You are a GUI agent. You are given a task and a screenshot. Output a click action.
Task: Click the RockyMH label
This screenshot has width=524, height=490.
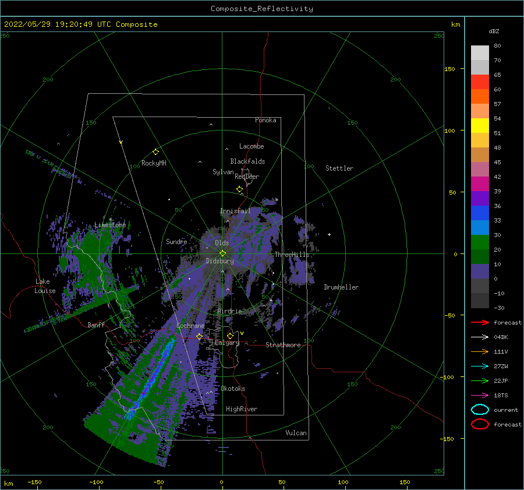point(154,163)
